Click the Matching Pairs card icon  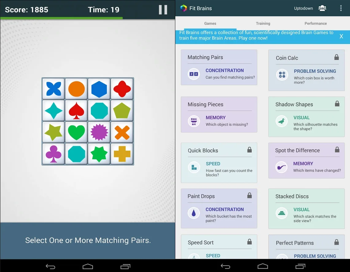point(194,74)
